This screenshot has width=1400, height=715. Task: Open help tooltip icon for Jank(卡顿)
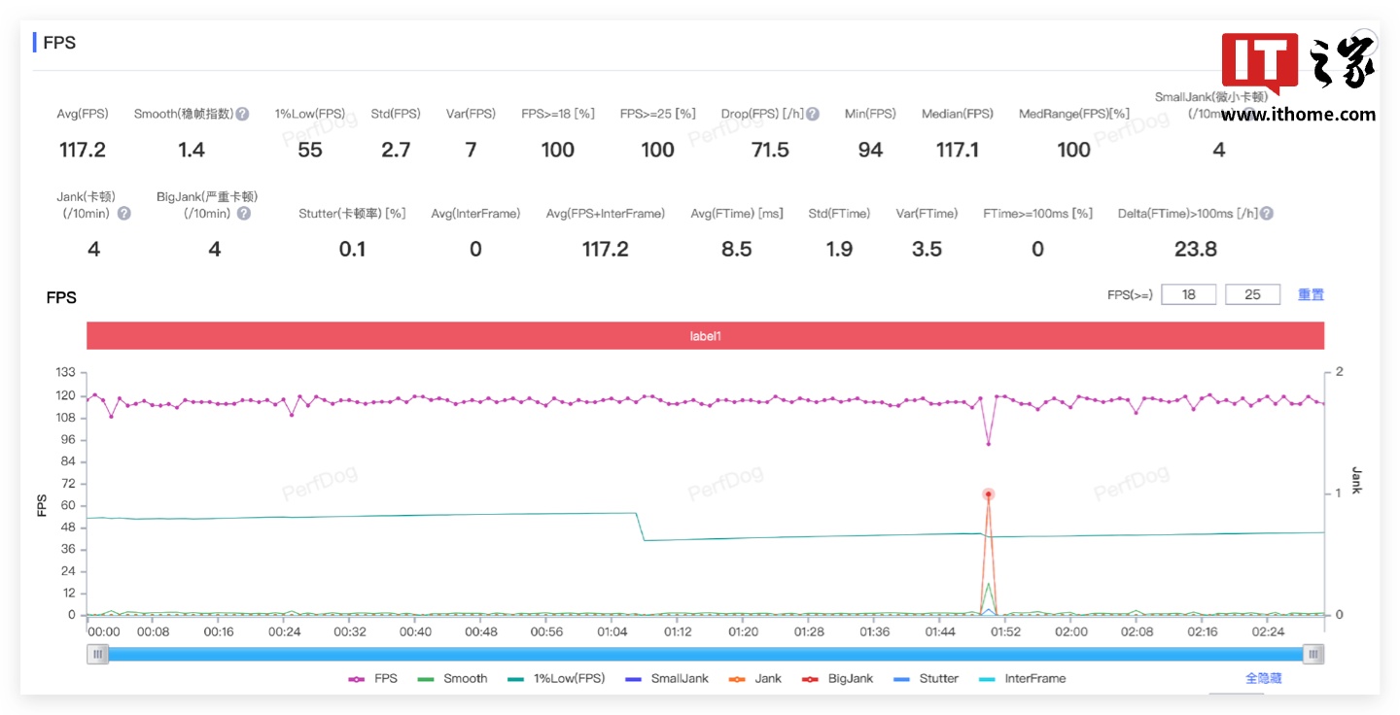(x=123, y=214)
